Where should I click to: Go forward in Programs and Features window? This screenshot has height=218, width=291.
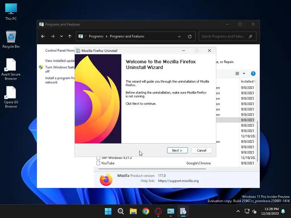pyautogui.click(x=53, y=36)
